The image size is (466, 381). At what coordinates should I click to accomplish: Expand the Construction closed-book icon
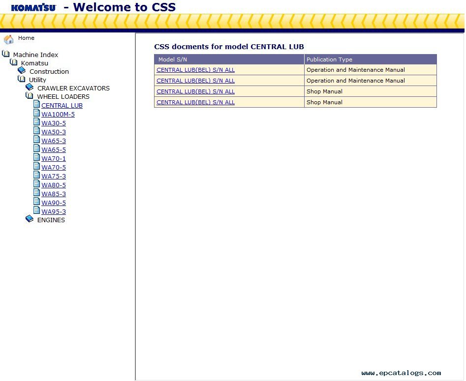pyautogui.click(x=22, y=70)
